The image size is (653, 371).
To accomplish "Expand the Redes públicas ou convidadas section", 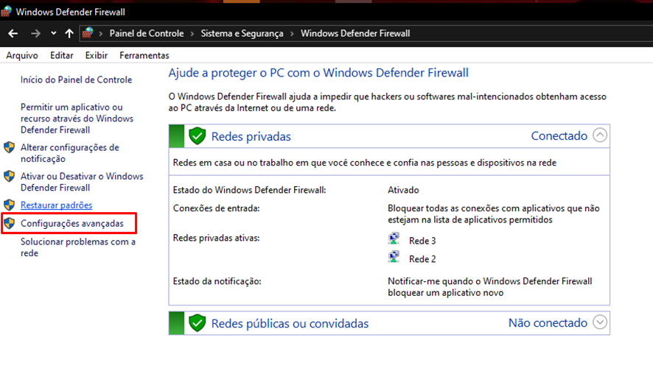I will pyautogui.click(x=600, y=322).
